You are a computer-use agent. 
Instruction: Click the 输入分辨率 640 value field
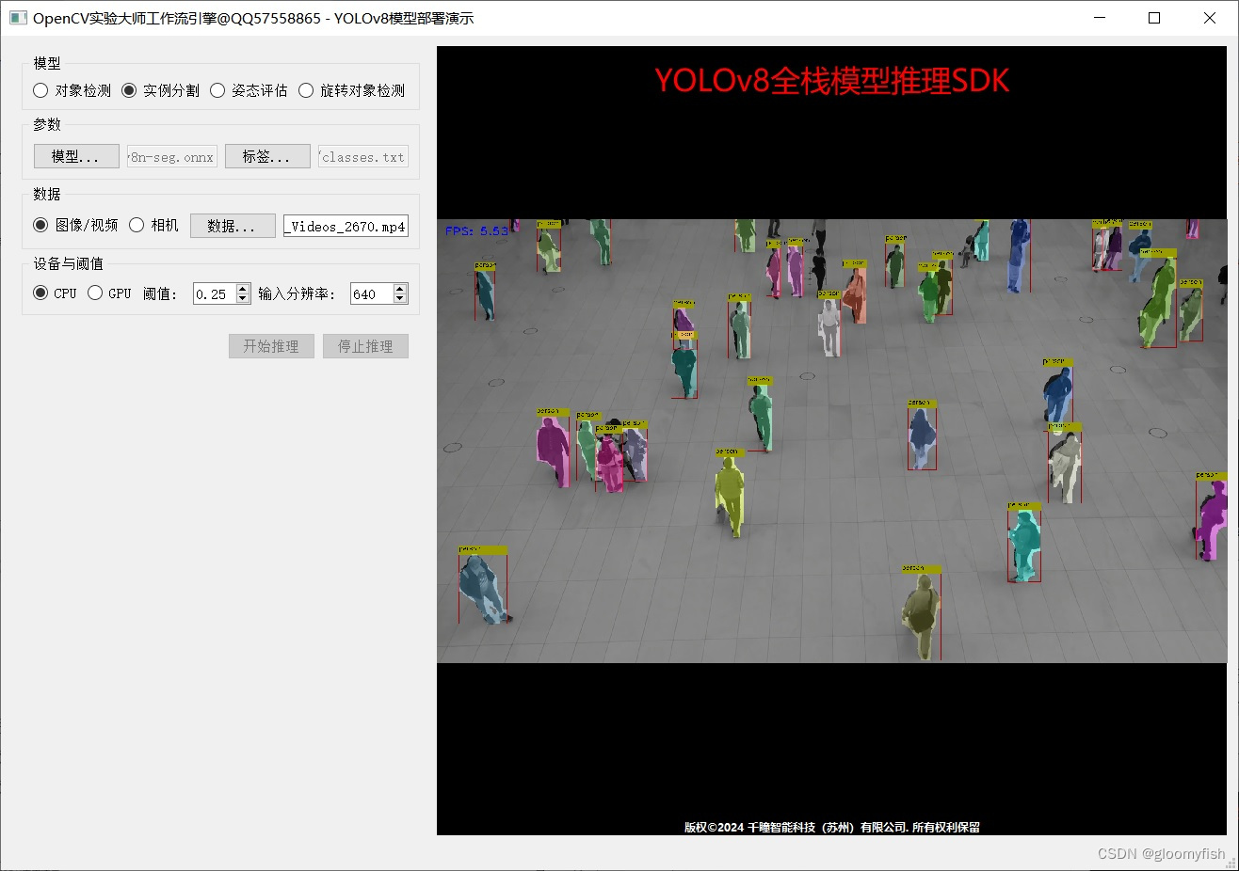(371, 293)
